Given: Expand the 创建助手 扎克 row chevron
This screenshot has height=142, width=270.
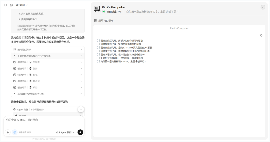Looking at the screenshot, I should coord(81,75).
